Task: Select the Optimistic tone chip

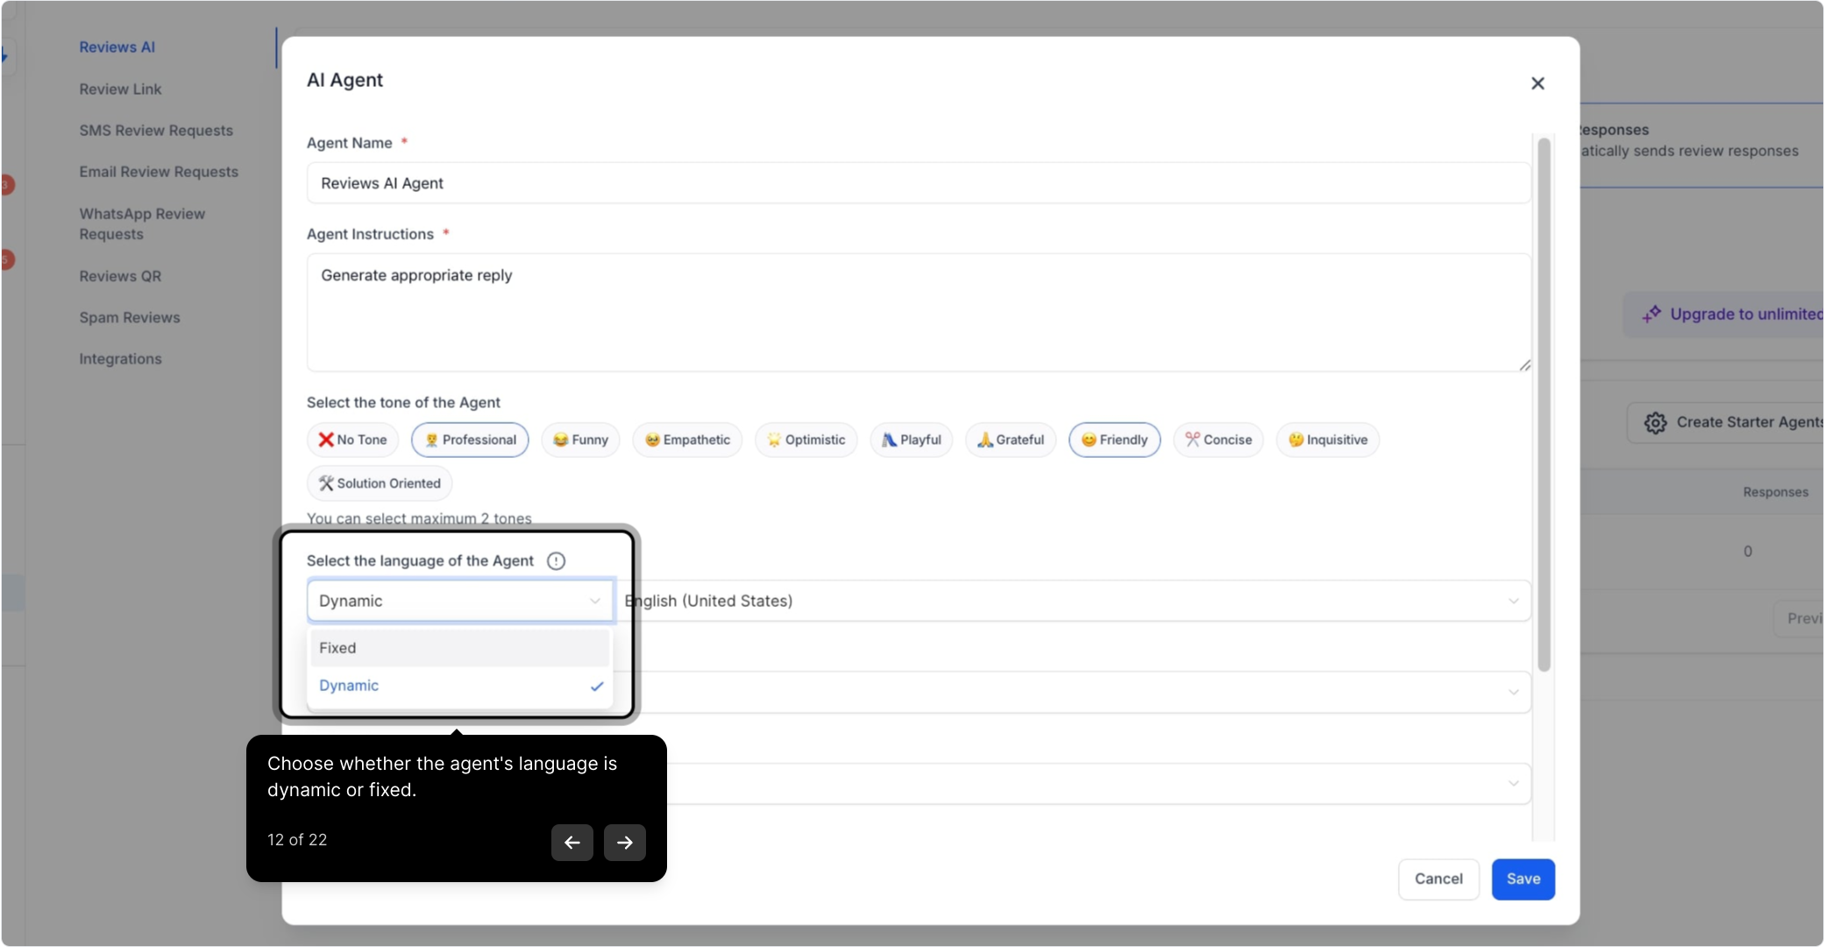Action: point(806,440)
